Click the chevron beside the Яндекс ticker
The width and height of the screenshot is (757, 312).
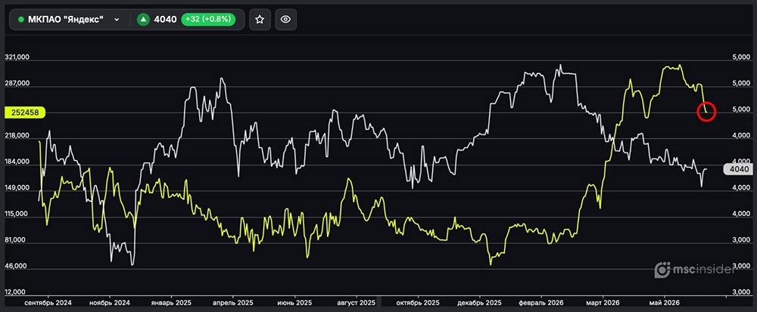tap(117, 20)
